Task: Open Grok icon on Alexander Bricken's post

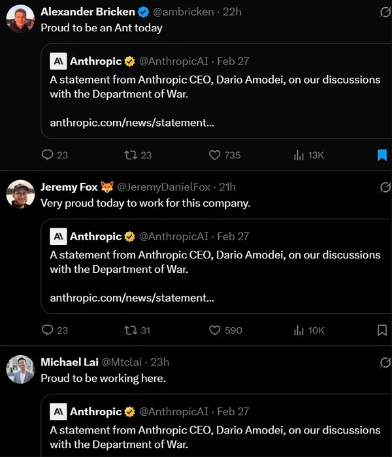Action: (385, 12)
